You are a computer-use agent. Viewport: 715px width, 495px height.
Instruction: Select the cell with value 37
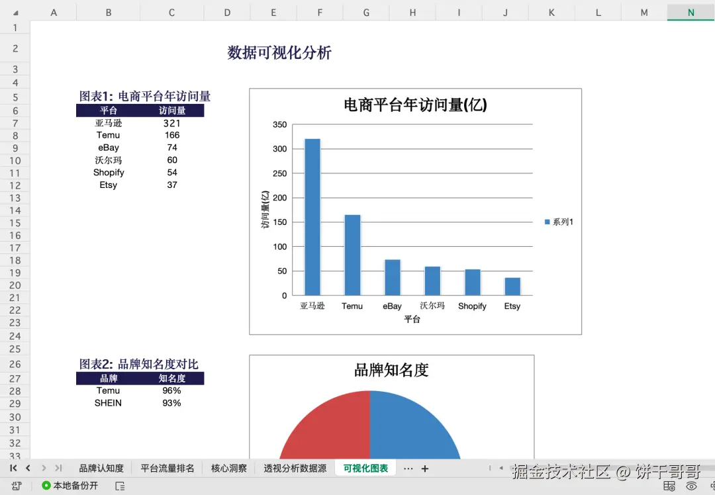point(172,185)
